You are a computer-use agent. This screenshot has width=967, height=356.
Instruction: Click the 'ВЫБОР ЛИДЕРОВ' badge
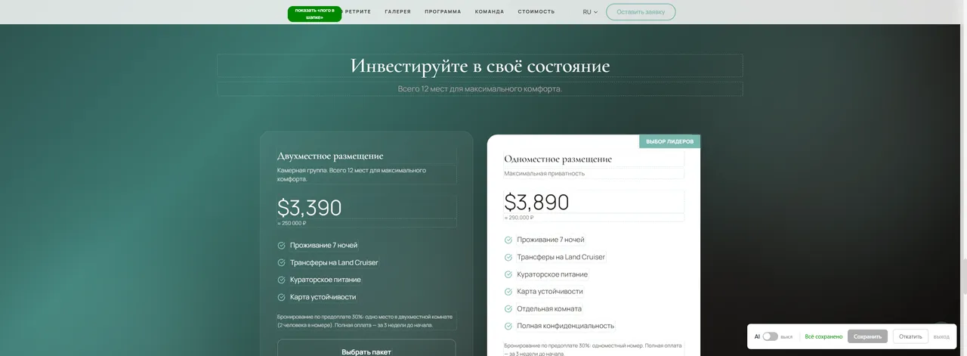click(x=669, y=141)
